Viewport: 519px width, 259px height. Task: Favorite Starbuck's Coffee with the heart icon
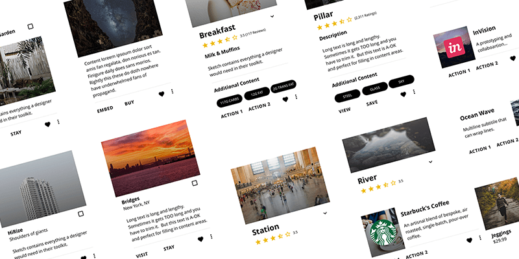pos(469,240)
